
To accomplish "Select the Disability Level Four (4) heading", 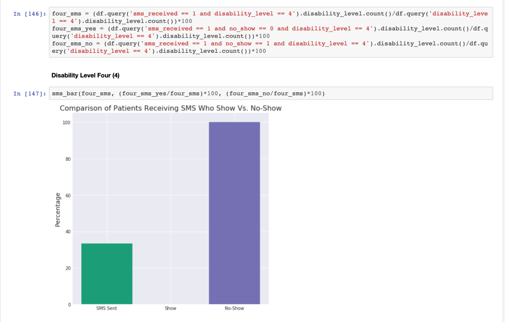I will tap(85, 76).
